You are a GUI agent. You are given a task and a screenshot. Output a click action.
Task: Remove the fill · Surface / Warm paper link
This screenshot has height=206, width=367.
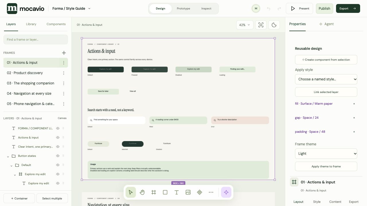[x=354, y=104]
